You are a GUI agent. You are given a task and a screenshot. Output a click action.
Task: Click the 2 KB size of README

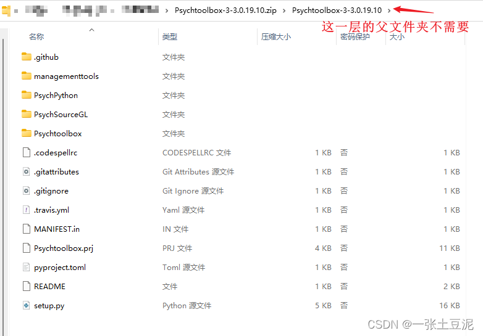pos(451,287)
